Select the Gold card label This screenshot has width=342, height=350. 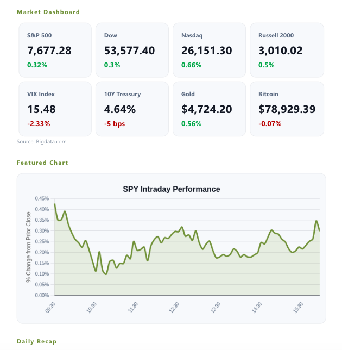pos(188,94)
